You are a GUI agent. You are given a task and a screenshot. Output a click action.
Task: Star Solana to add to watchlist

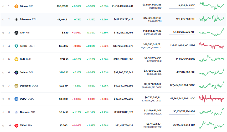(x=3, y=72)
